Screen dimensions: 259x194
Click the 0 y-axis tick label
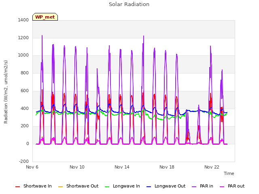tap(28, 144)
